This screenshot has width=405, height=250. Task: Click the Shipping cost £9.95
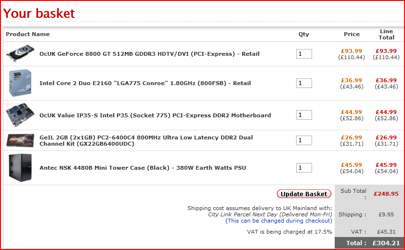tap(386, 214)
